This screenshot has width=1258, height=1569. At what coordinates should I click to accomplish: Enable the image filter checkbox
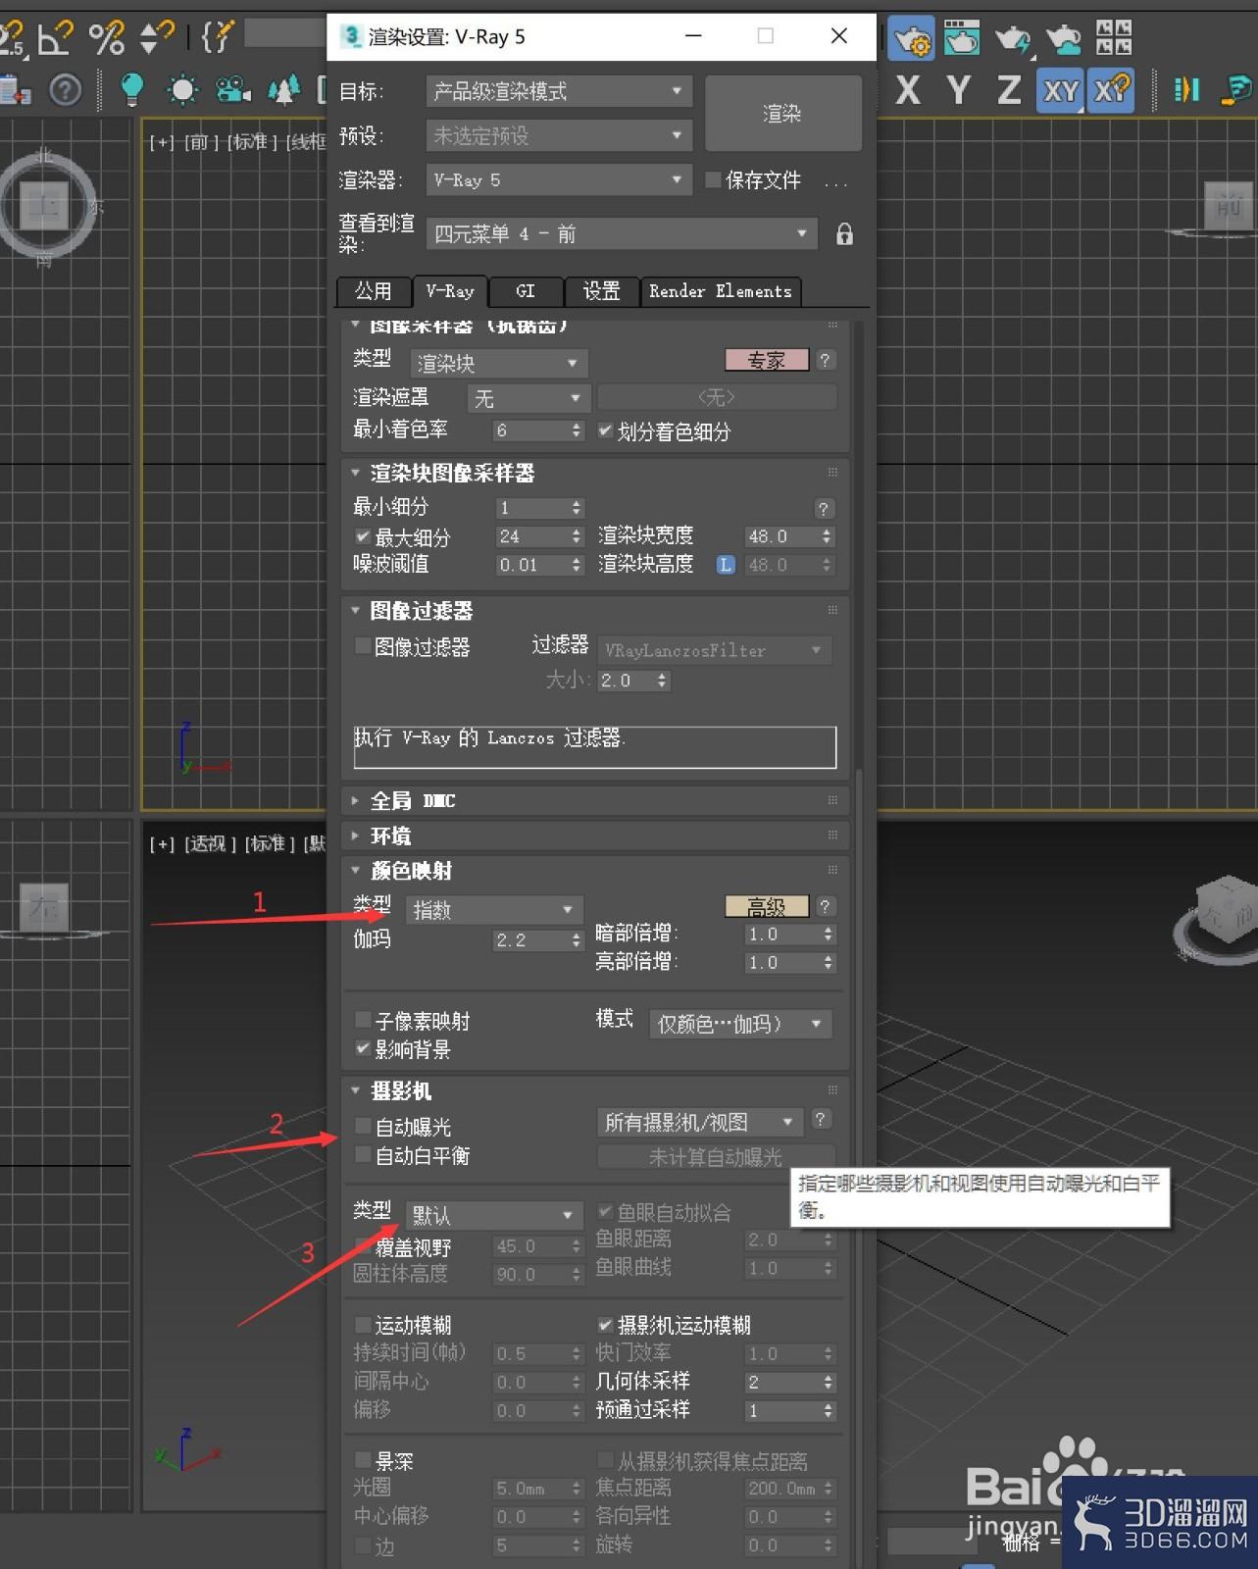click(363, 646)
